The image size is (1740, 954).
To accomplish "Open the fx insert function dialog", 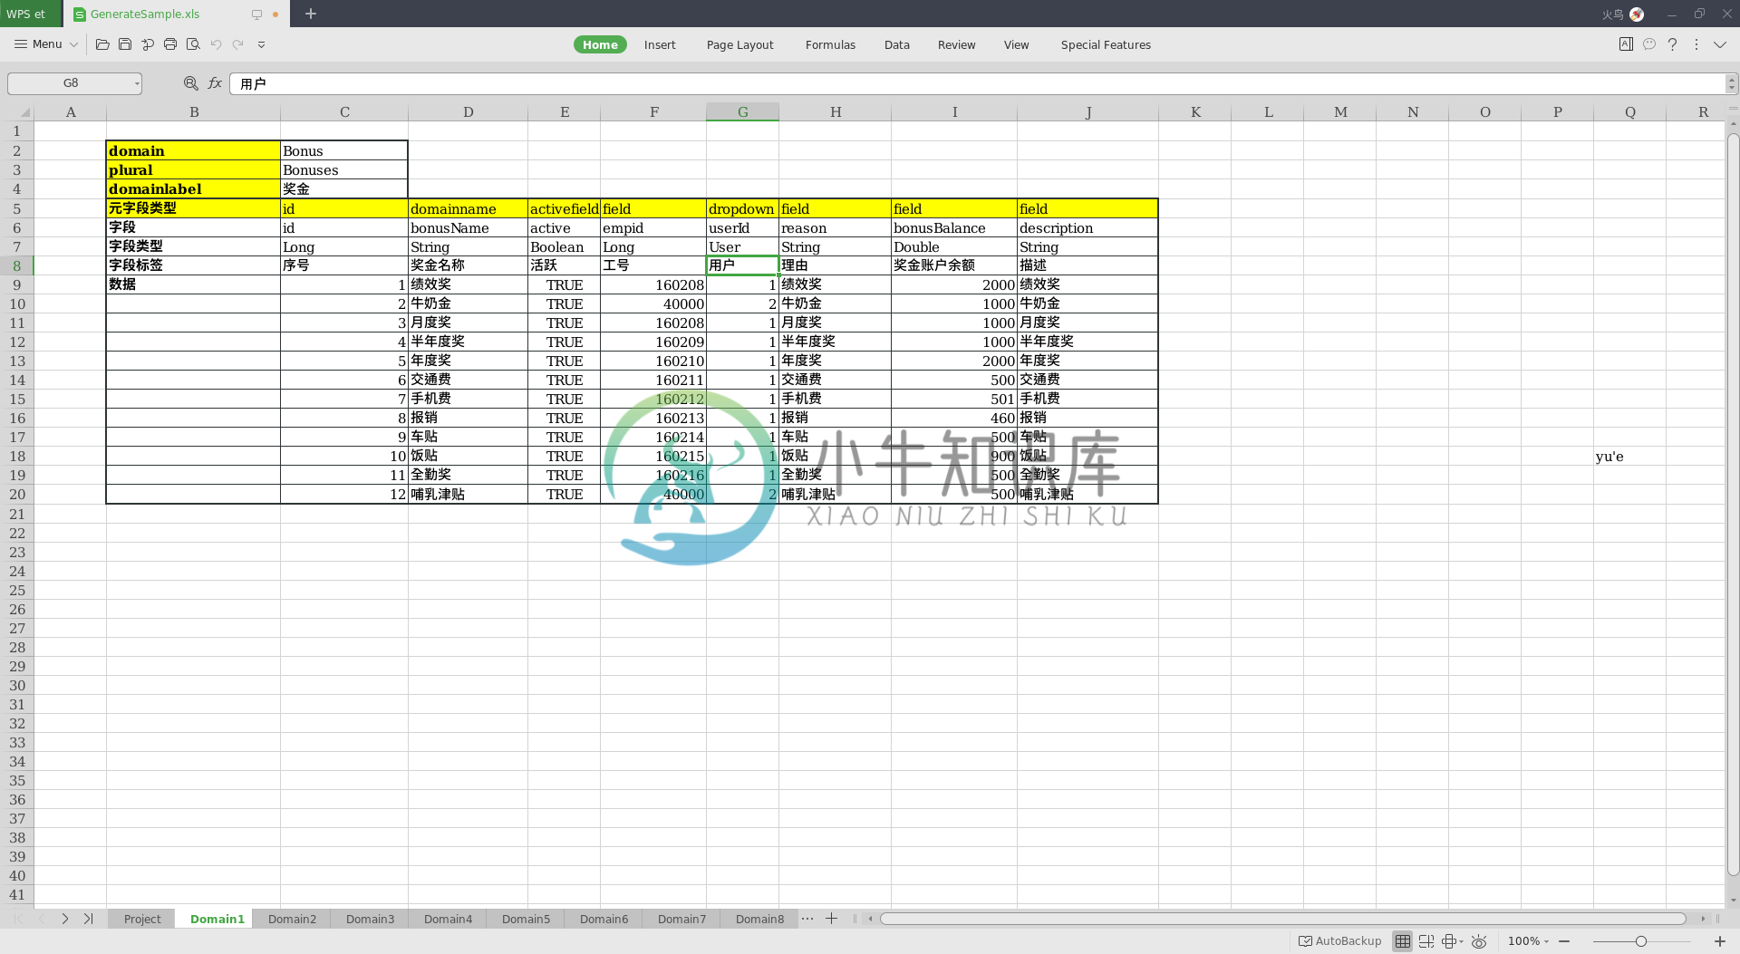I will coord(215,83).
